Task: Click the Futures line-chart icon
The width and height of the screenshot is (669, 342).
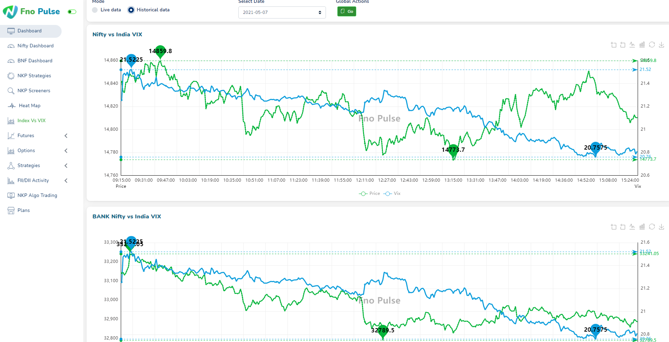Action: point(11,136)
